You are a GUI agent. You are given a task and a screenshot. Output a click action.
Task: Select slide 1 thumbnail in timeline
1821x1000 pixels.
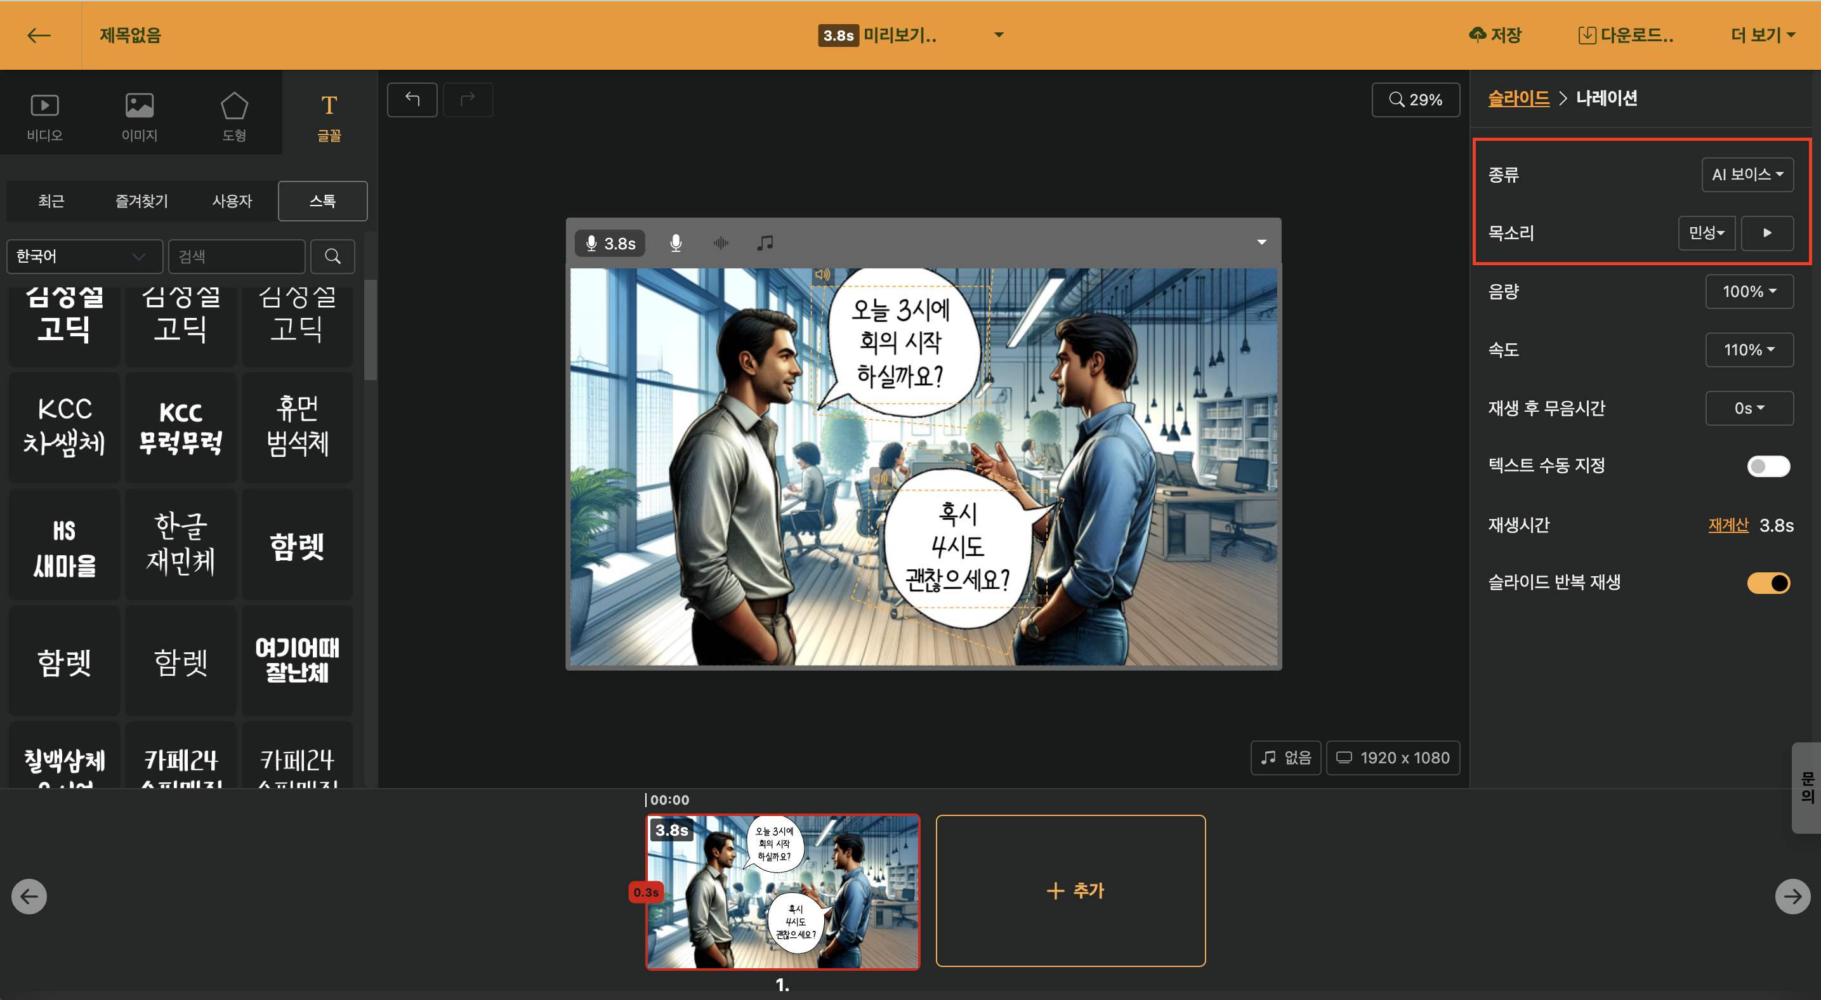(782, 892)
